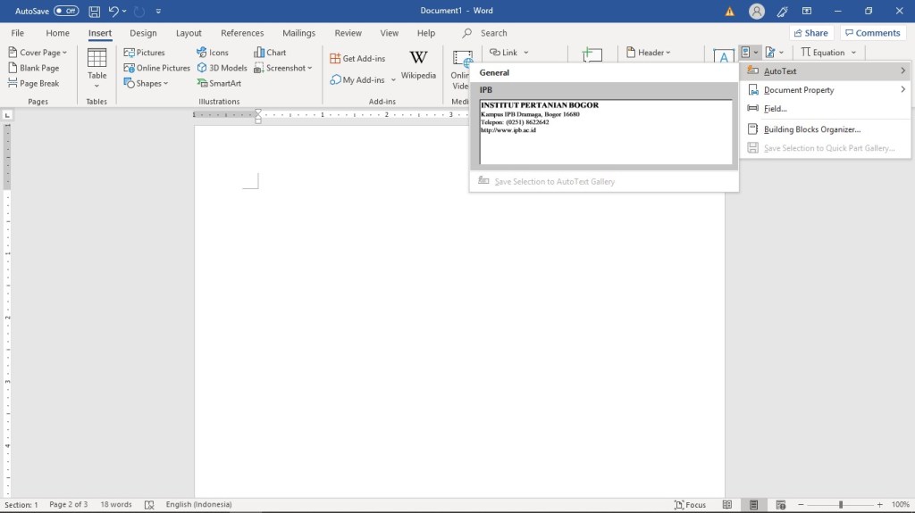Switch to the Design tab
This screenshot has width=915, height=513.
pyautogui.click(x=143, y=33)
